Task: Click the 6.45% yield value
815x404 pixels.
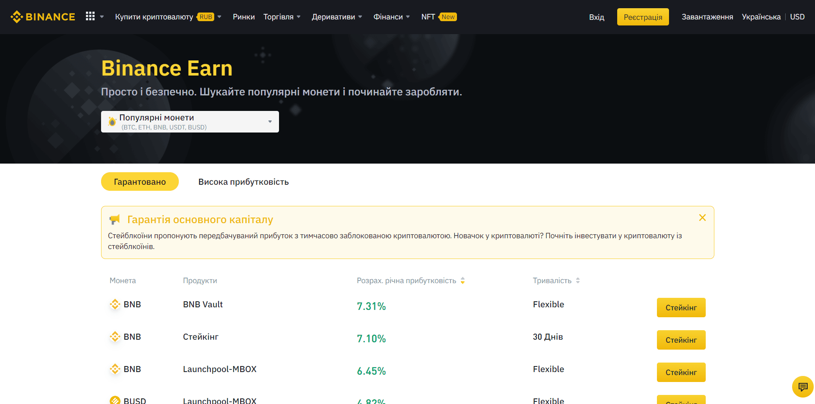Action: [371, 371]
